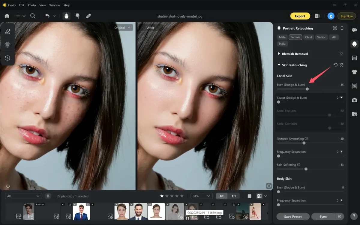Switch preview zoom to 1:1

tap(233, 196)
